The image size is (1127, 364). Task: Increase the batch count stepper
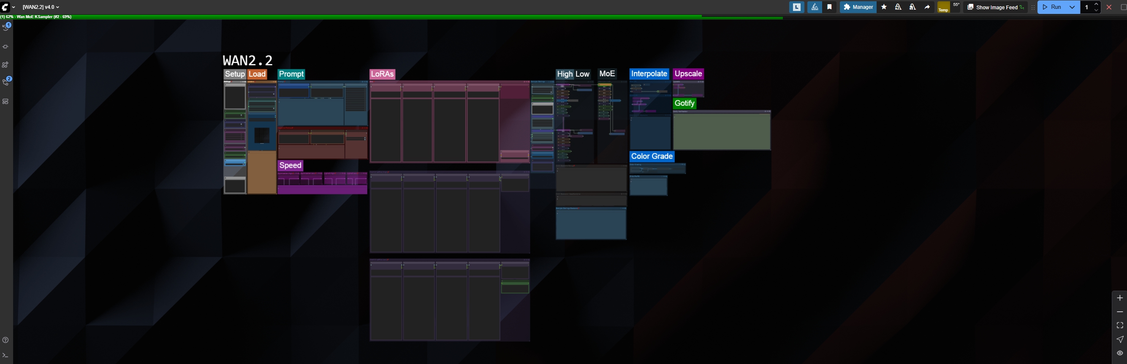coord(1096,4)
